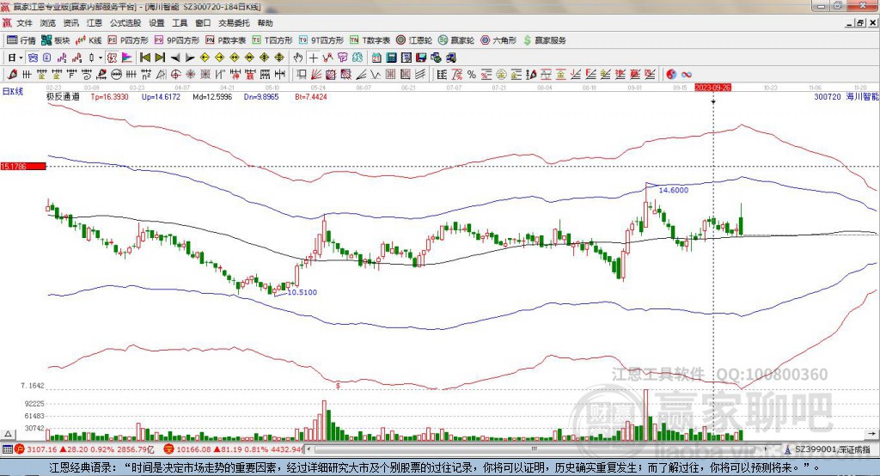Open the calendar date icon
This screenshot has width=880, height=476.
tap(376, 58)
